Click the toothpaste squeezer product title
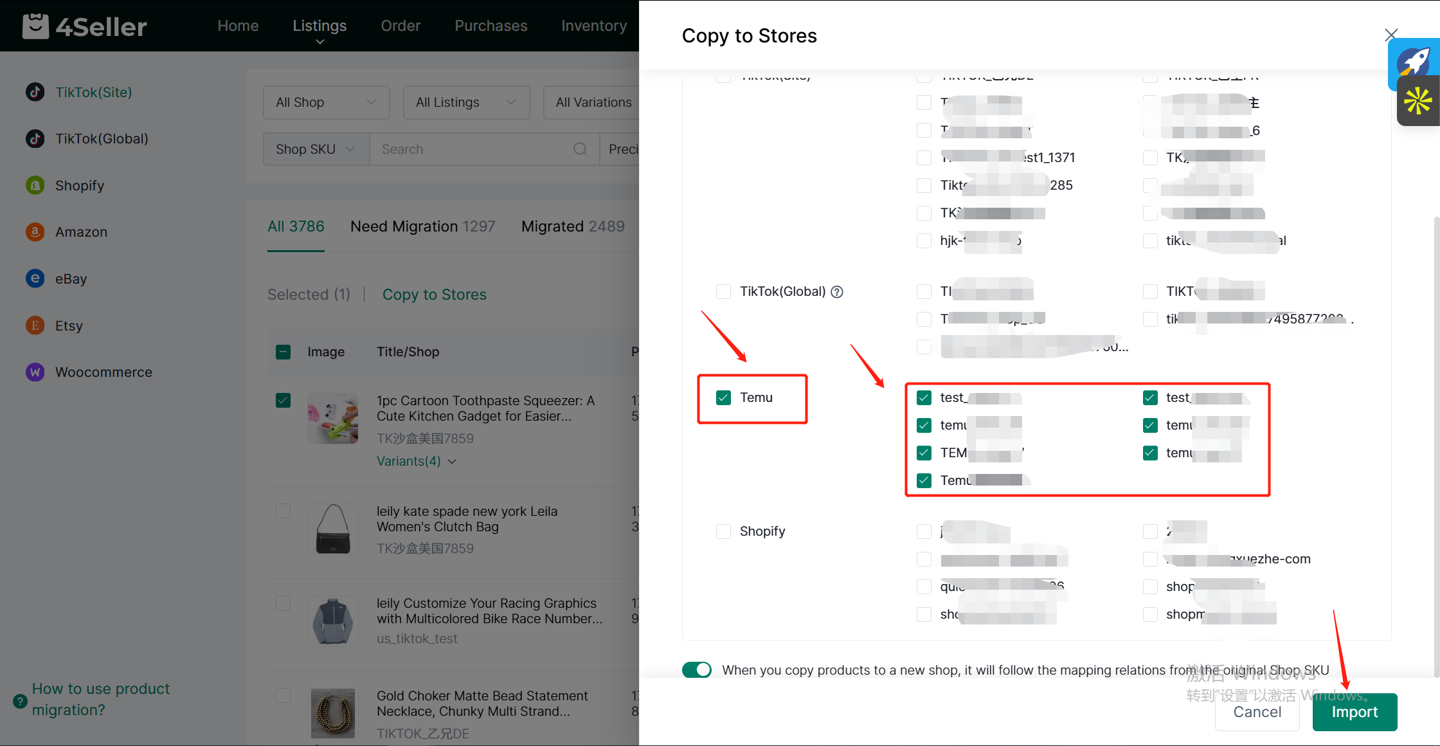The image size is (1440, 746). click(485, 408)
